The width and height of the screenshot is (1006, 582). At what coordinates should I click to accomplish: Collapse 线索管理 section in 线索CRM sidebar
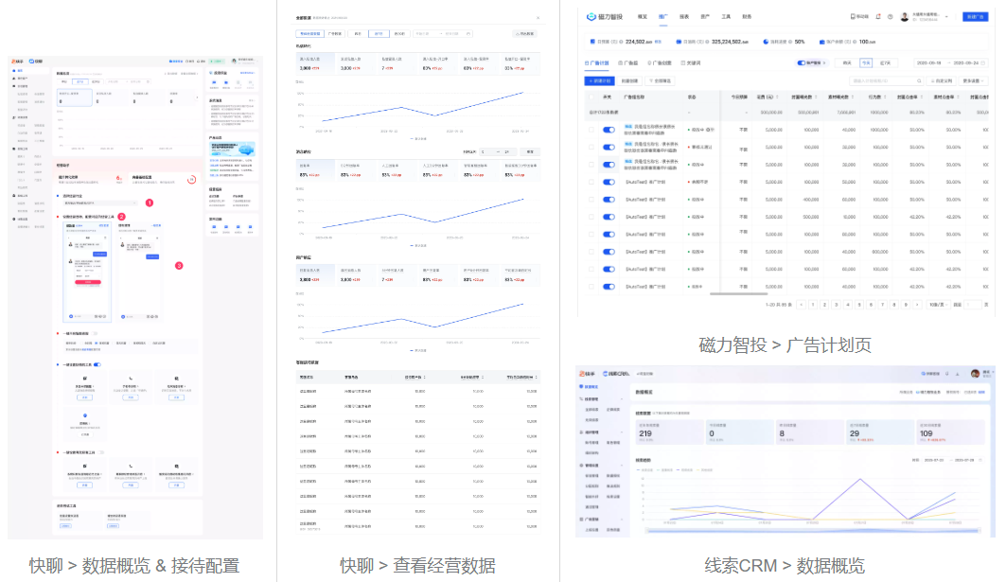coord(621,399)
